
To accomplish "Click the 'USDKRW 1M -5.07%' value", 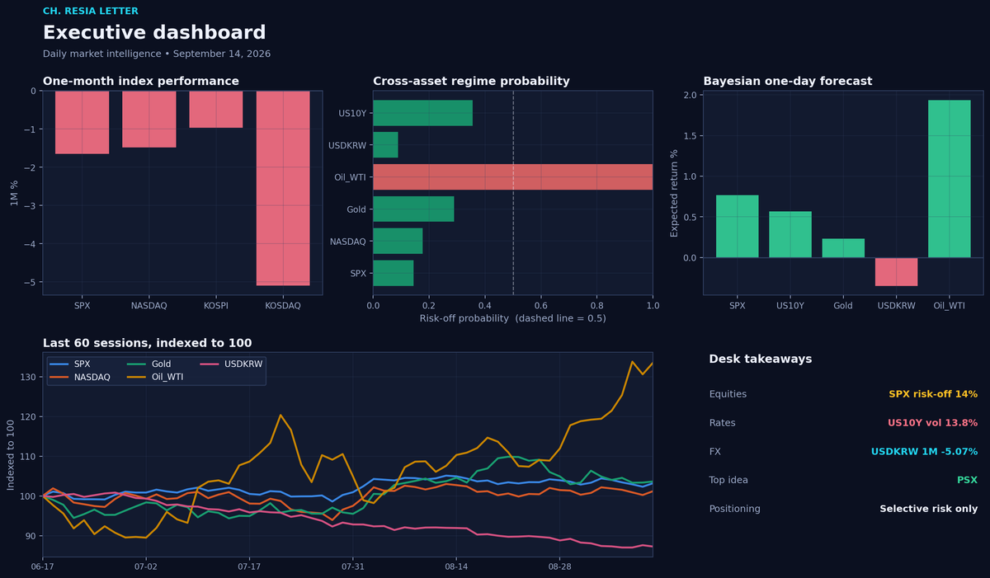I will pyautogui.click(x=924, y=452).
